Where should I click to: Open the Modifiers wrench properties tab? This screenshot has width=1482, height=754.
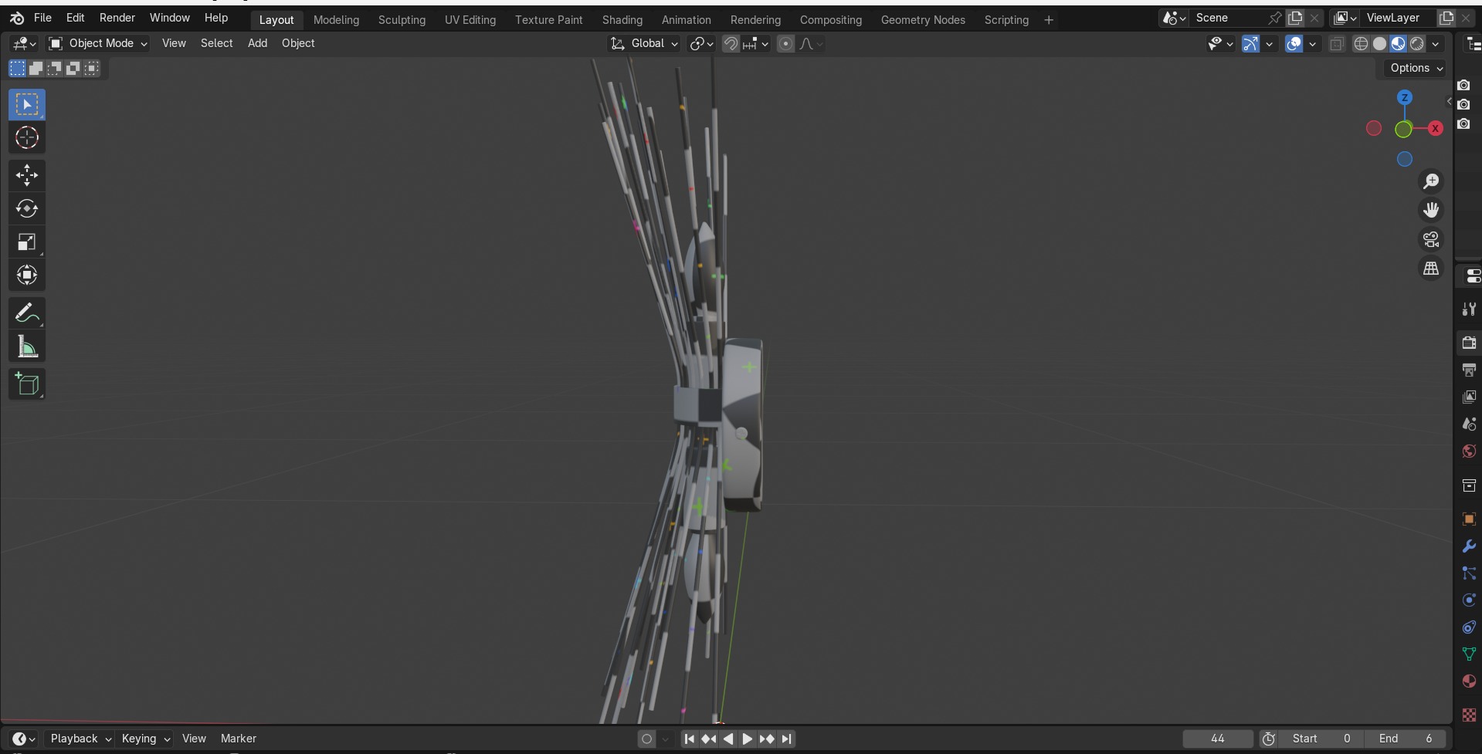point(1469,546)
